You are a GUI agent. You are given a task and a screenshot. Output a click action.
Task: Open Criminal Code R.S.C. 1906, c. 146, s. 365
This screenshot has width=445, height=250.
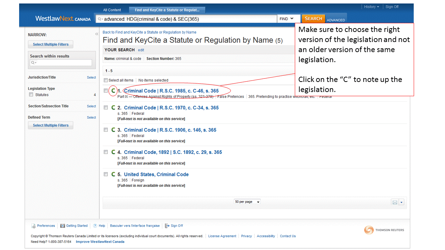170,130
